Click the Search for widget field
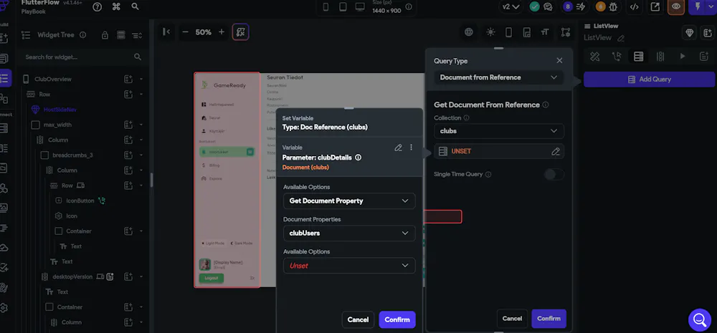Screen dimensions: 717x333 (82, 57)
